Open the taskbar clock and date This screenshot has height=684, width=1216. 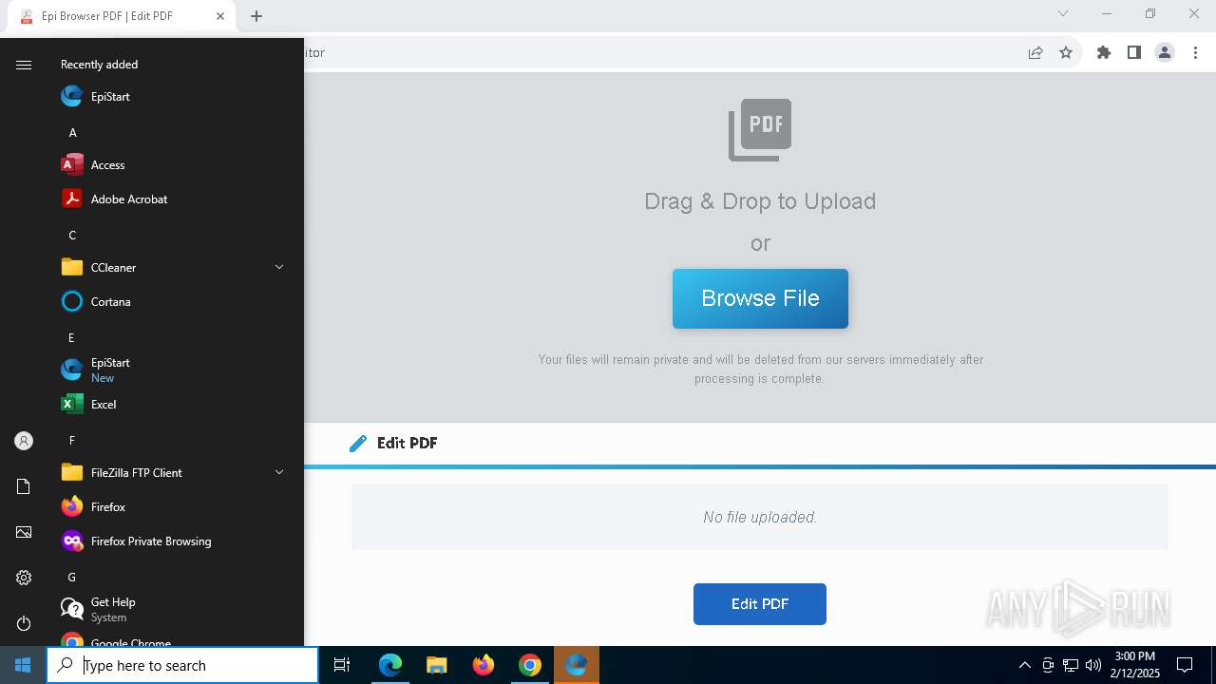pos(1135,665)
